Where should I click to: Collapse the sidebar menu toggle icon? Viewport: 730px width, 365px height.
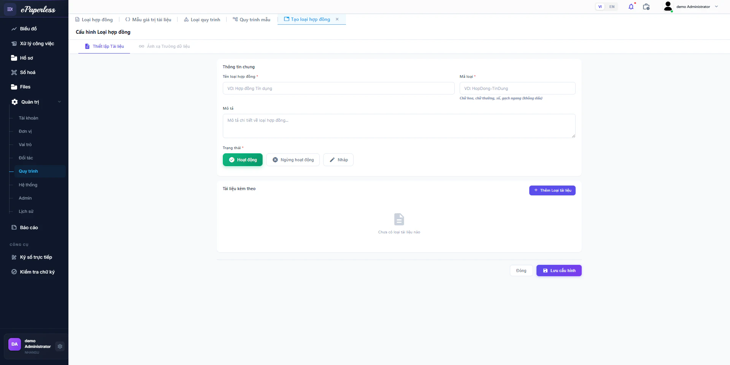[10, 9]
